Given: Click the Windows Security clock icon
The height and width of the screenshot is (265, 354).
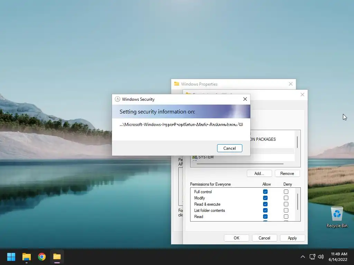Looking at the screenshot, I should coord(118,99).
